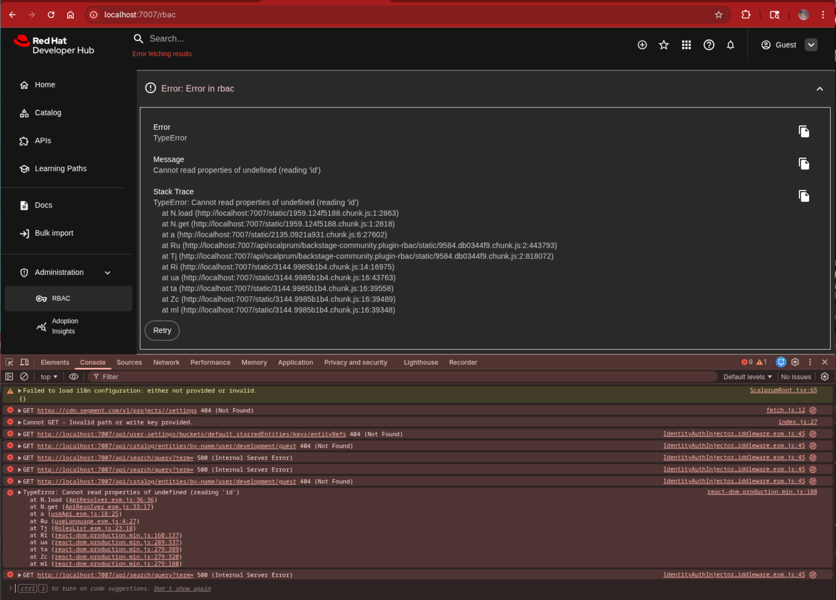Open the ScalprumRoot.tsx:65 source link
Viewport: 836px width, 600px height.
pyautogui.click(x=783, y=390)
